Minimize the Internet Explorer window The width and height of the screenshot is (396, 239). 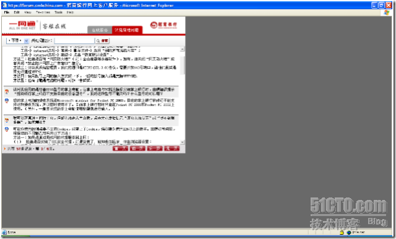(374, 5)
